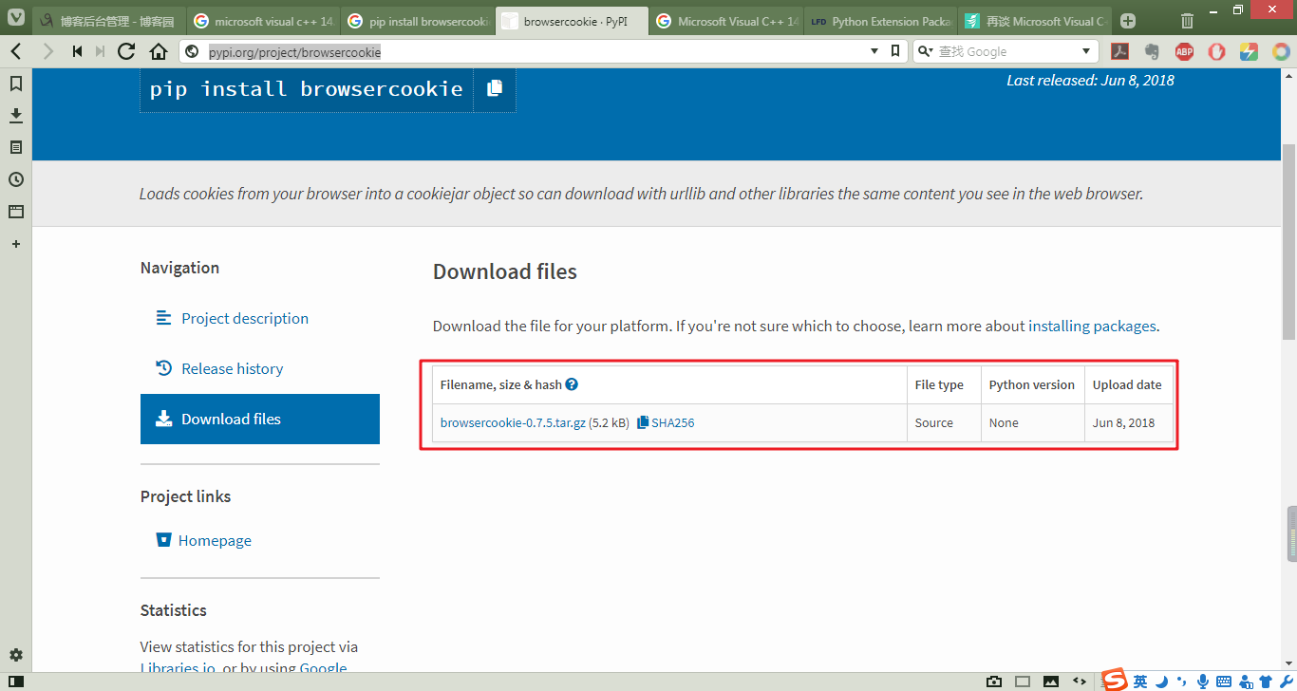Open page actions angle-brackets icon
Screen dimensions: 1297x691
(x=1080, y=681)
